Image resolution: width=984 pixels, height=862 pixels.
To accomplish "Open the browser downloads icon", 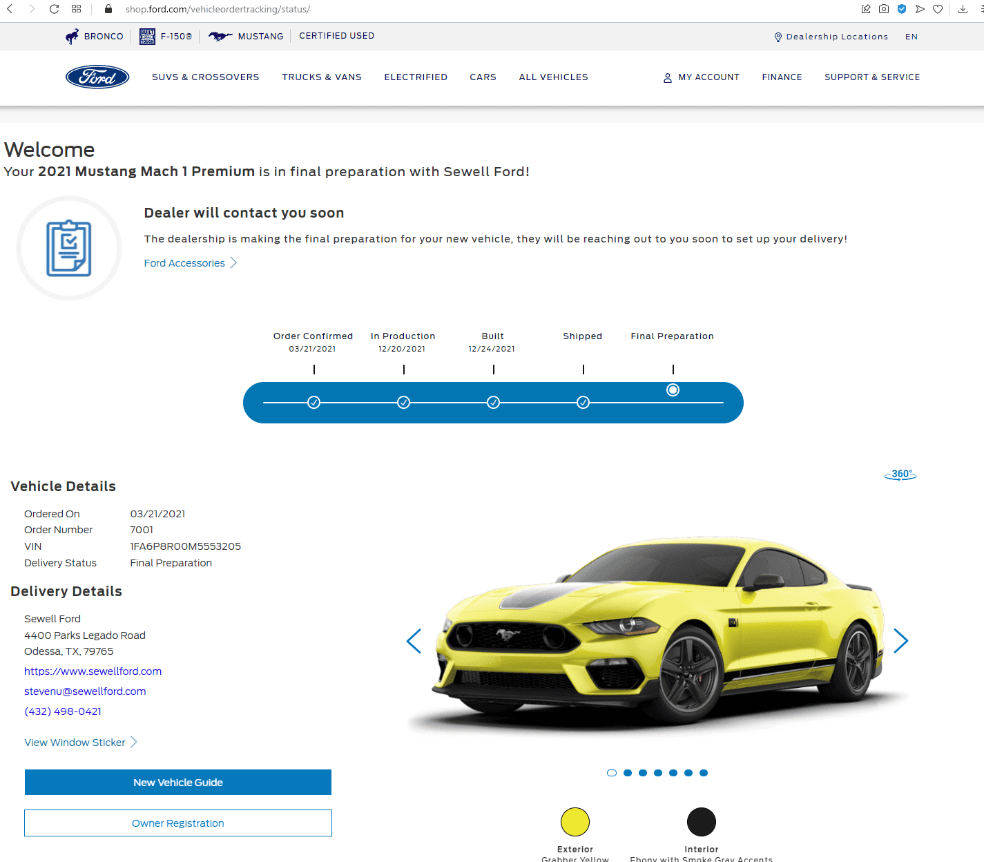I will (x=963, y=9).
